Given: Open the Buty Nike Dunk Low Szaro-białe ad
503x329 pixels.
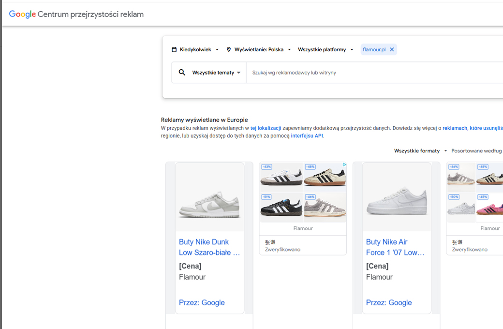Looking at the screenshot, I should click(209, 247).
